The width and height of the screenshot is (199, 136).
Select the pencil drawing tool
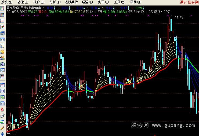click(2, 128)
